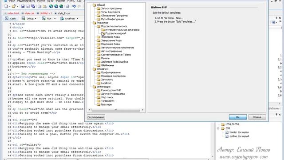The height and width of the screenshot is (160, 284).
Task: Switch to style_F.css file tab
Action: click(62, 13)
